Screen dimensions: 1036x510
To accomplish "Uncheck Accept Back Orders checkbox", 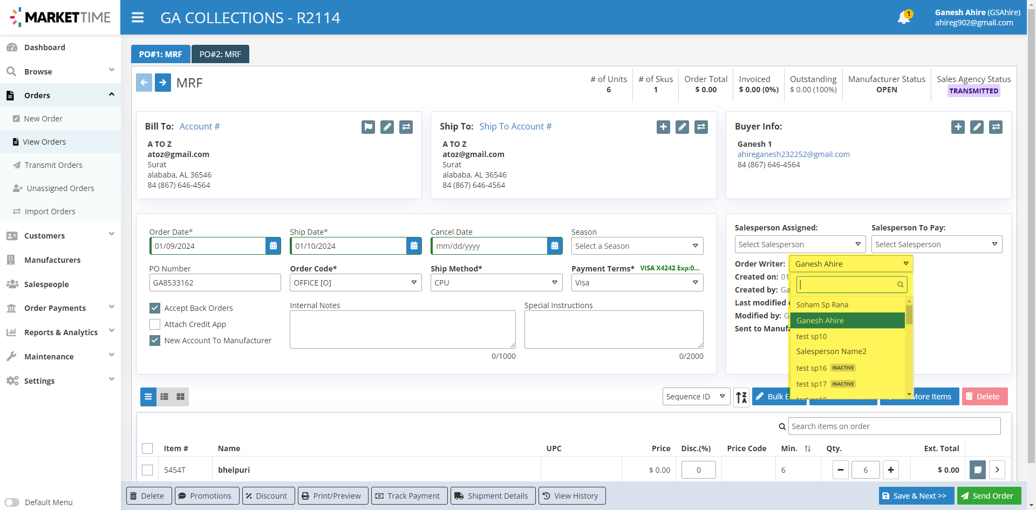I will click(155, 308).
